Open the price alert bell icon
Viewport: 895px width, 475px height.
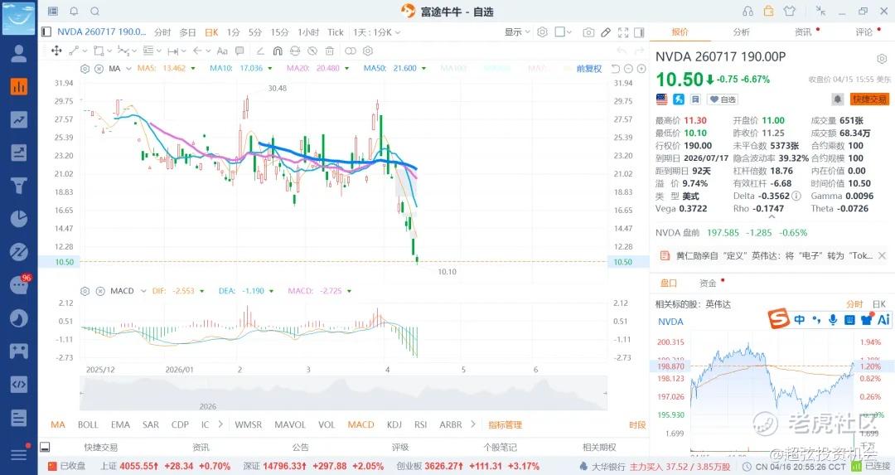837,99
